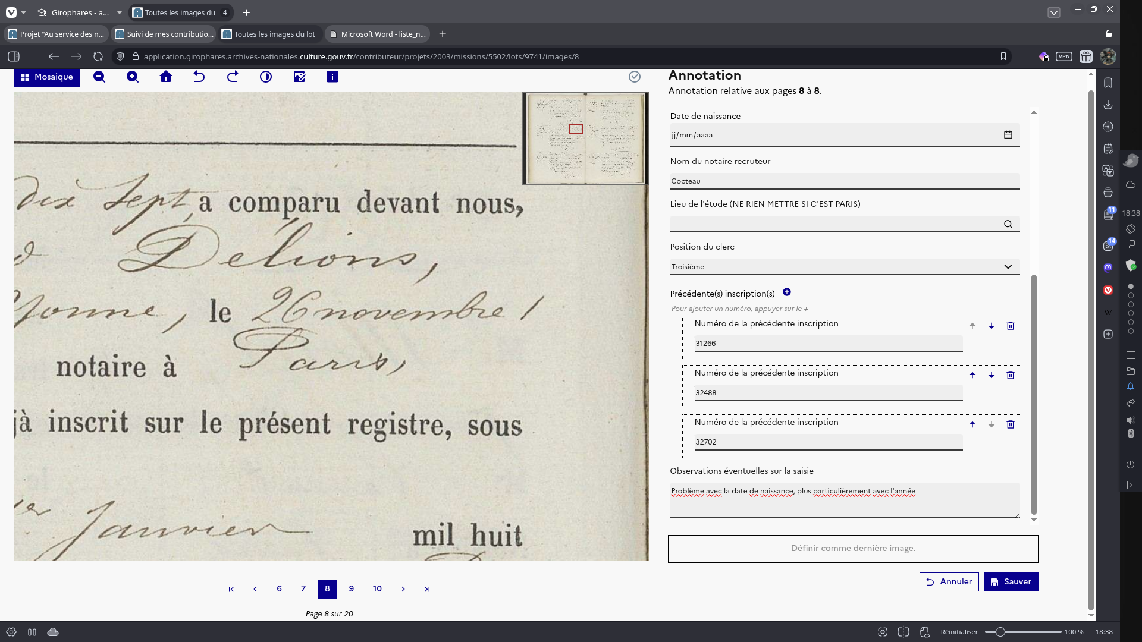Delete inscription number 32488
The image size is (1142, 642).
[1010, 375]
